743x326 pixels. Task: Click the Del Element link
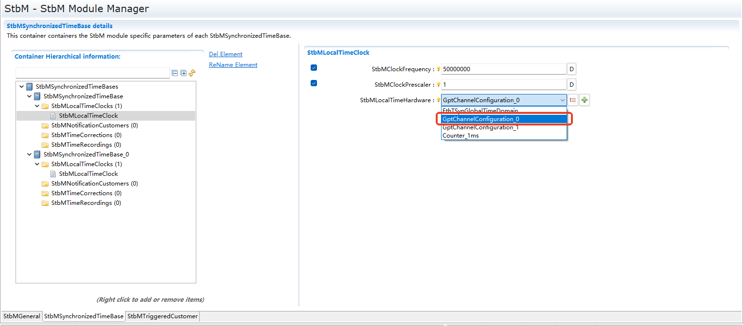pyautogui.click(x=225, y=54)
